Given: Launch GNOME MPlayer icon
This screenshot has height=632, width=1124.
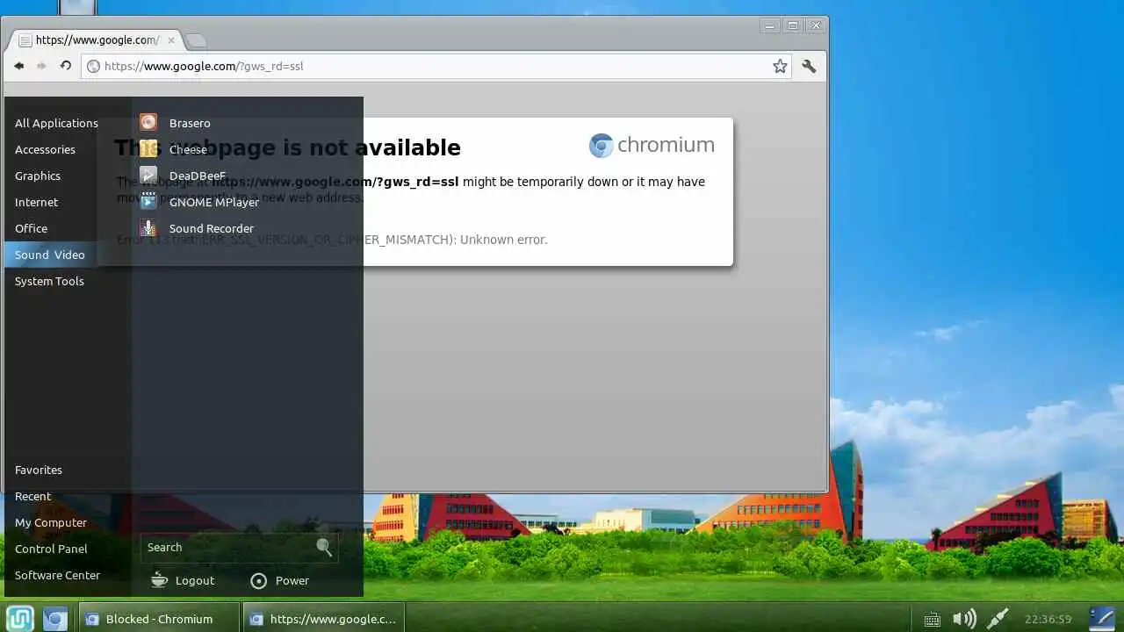Looking at the screenshot, I should point(148,202).
